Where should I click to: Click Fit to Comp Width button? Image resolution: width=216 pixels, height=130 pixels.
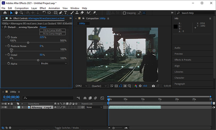[x=52, y=30]
